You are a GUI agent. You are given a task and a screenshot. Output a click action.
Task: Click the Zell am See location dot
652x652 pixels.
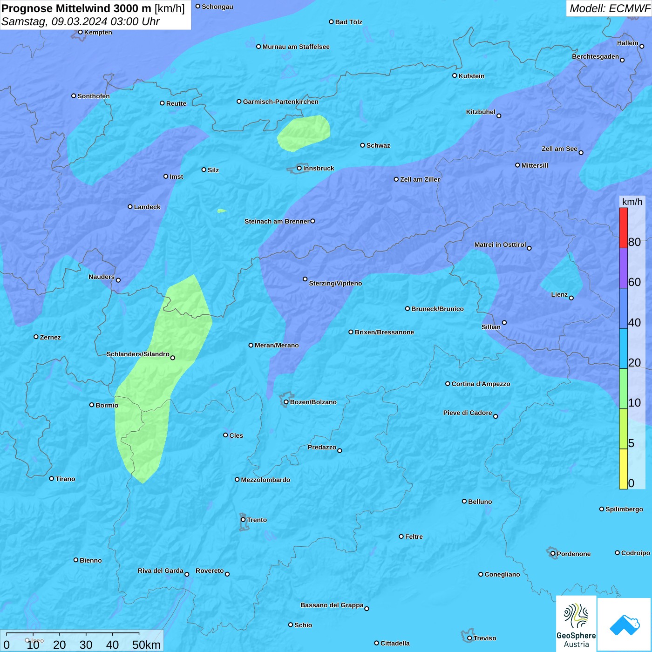[581, 152]
